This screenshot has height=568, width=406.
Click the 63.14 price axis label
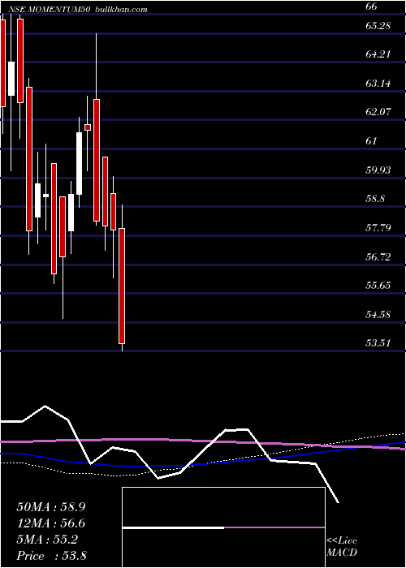378,84
